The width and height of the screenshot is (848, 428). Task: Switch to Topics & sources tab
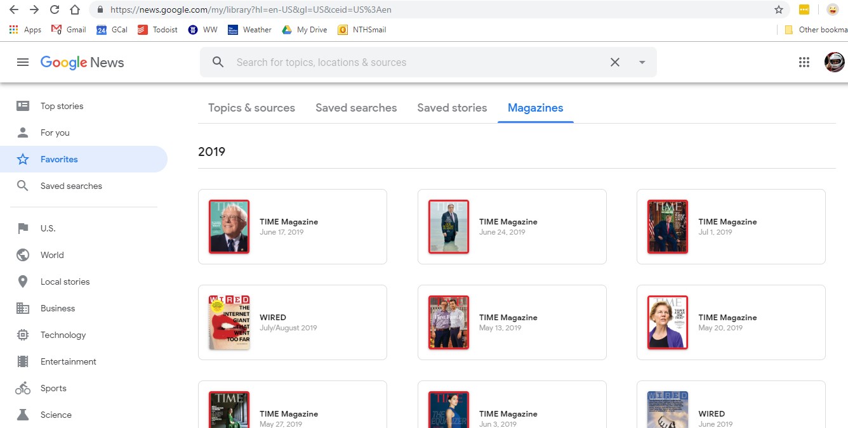tap(251, 108)
